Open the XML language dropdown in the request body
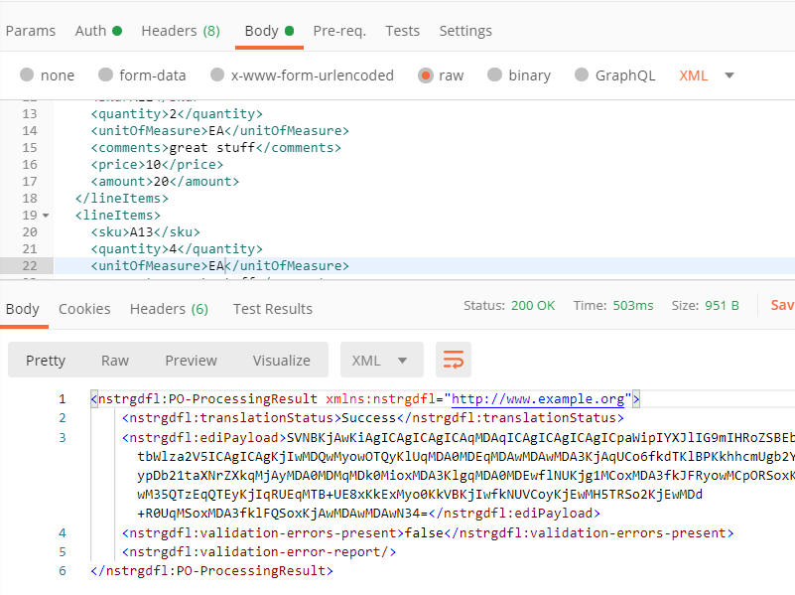Viewport: 795px width, 595px height. pyautogui.click(x=705, y=74)
